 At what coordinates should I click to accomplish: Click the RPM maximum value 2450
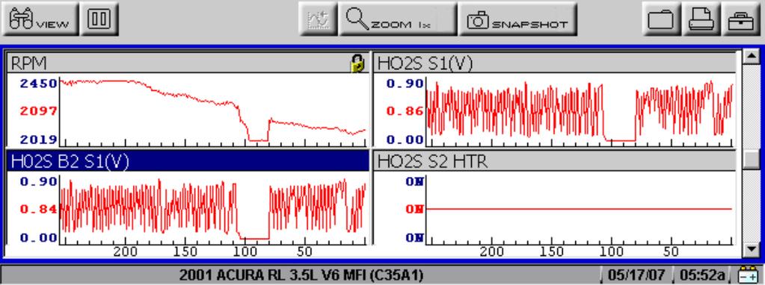39,83
